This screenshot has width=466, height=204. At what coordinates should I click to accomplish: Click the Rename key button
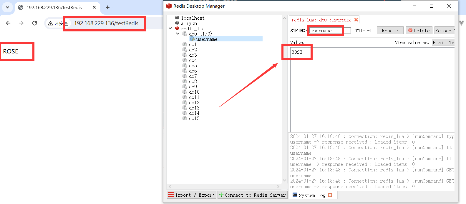click(x=390, y=31)
